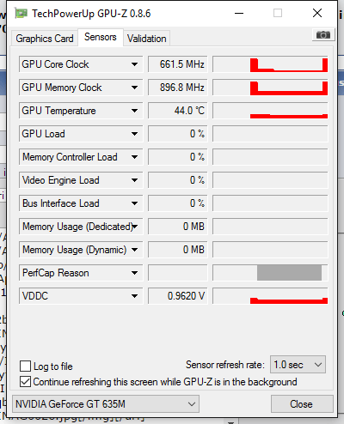Image resolution: width=344 pixels, height=424 pixels.
Task: Enable the Log to file checkbox
Action: tap(25, 366)
